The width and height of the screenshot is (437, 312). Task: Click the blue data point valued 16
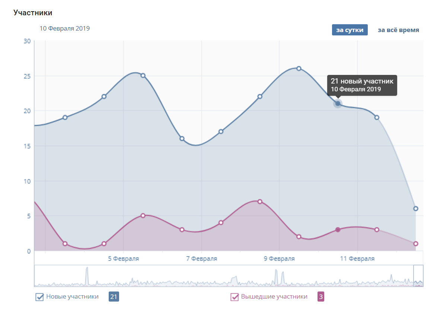[x=182, y=138]
